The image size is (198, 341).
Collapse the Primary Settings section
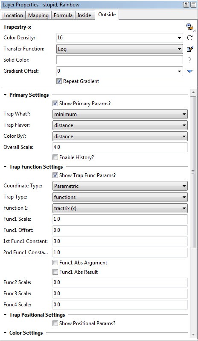[x=5, y=95]
